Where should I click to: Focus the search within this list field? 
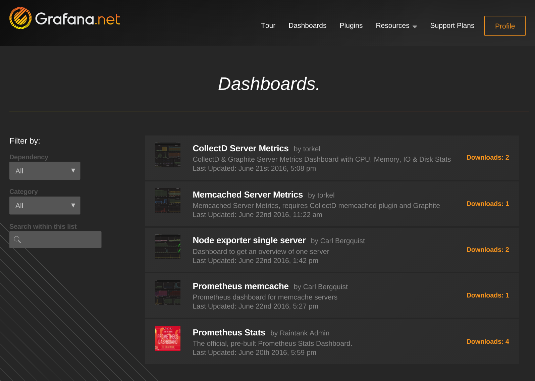click(60, 239)
